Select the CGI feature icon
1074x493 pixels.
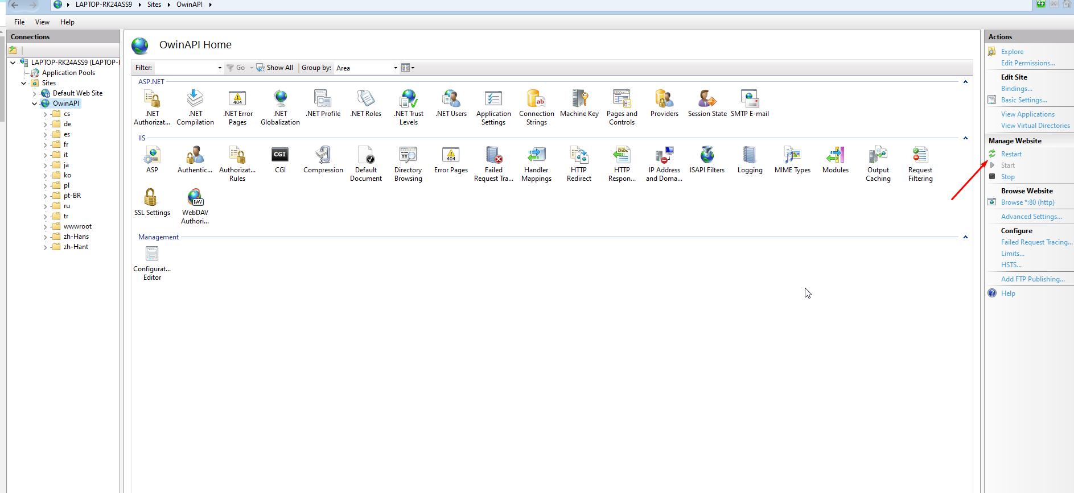click(280, 160)
